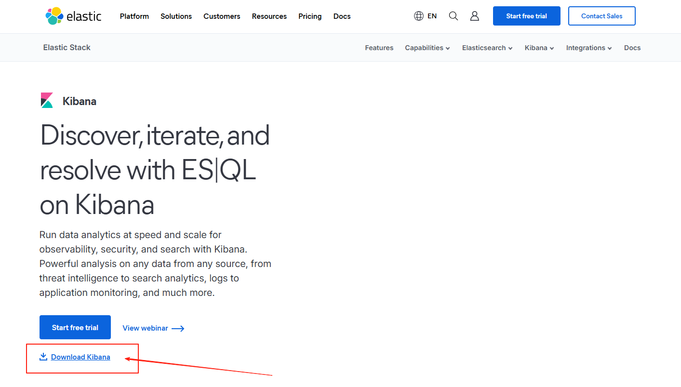681x387 pixels.
Task: Expand the Kibana submenu dropdown
Action: coord(539,48)
